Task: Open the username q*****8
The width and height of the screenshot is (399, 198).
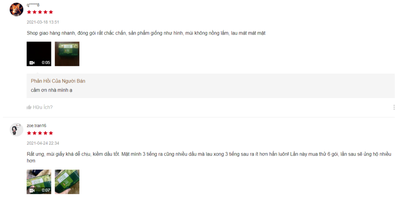Action: pyautogui.click(x=33, y=5)
